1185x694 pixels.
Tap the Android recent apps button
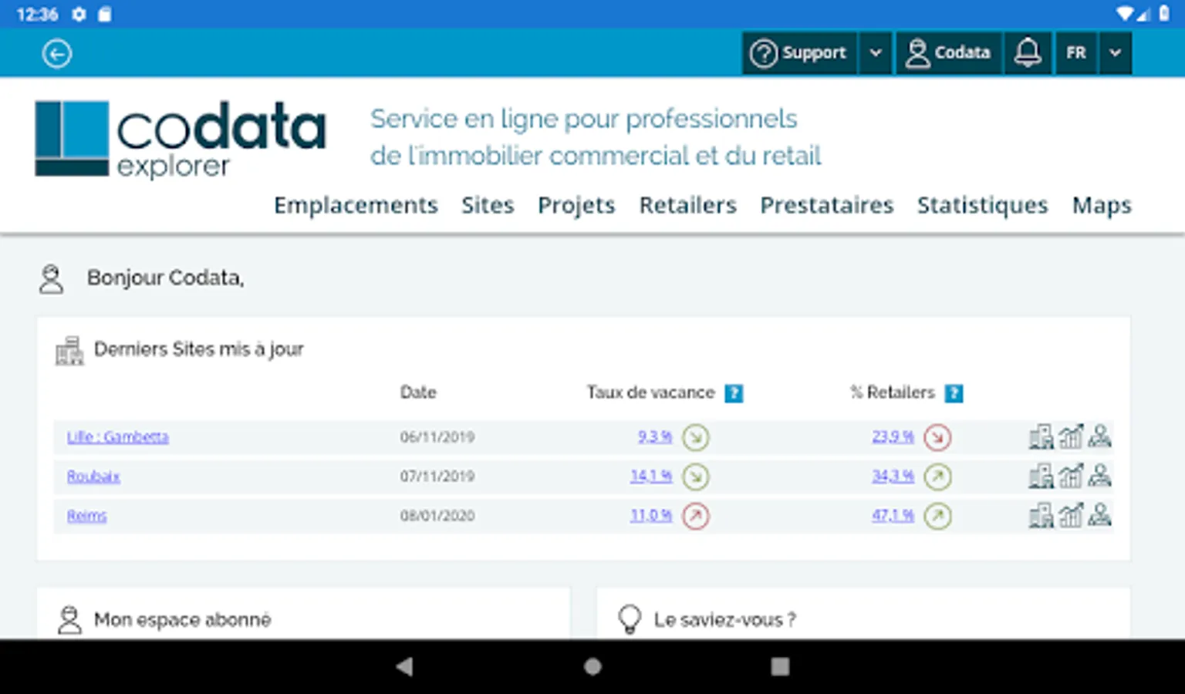point(780,666)
